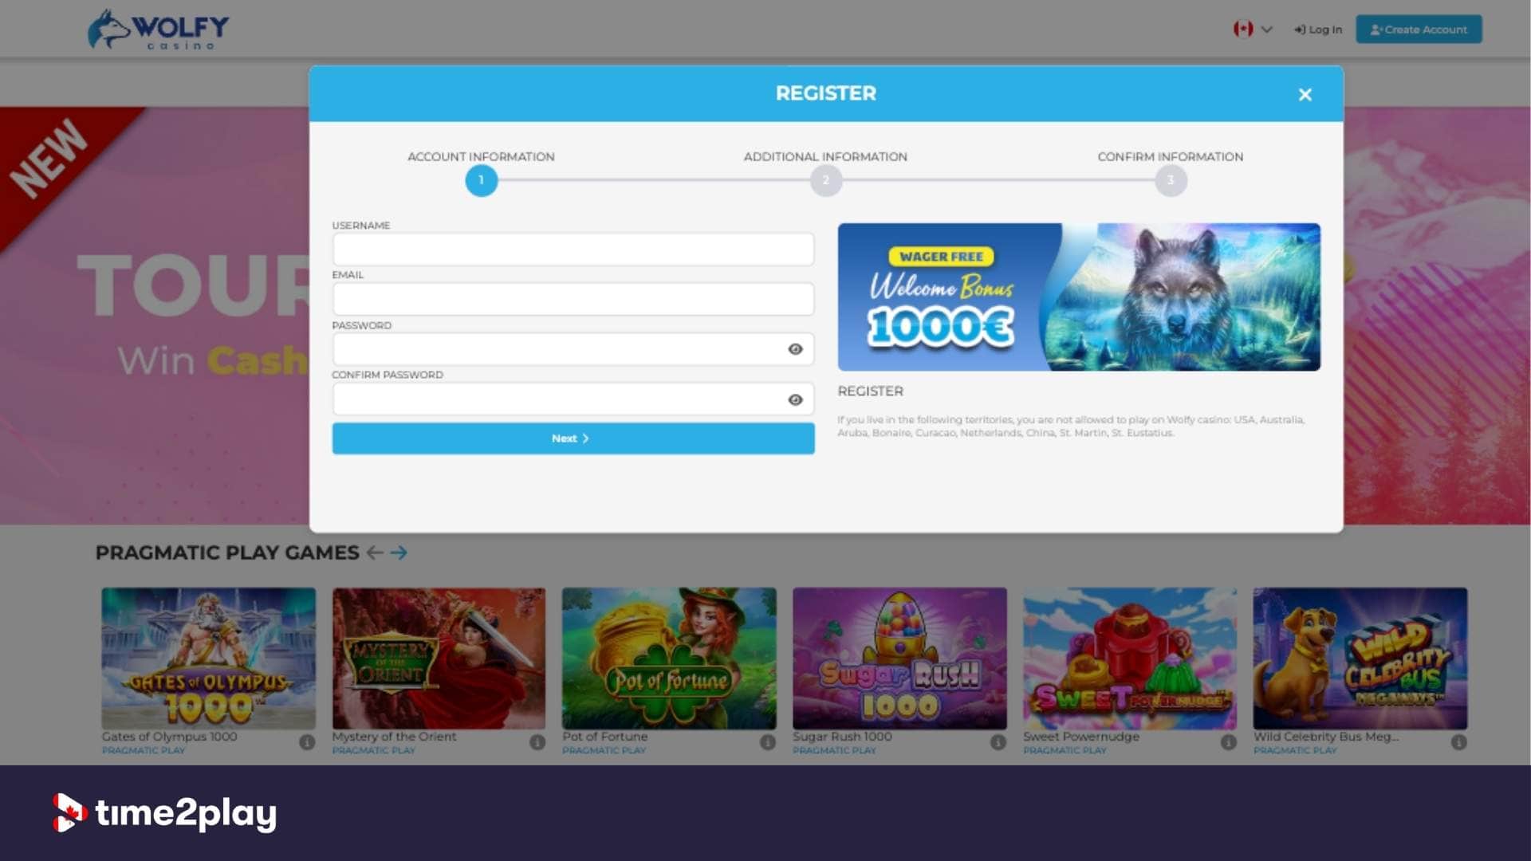Select step 3 Confirm Information circle
1531x861 pixels.
(x=1171, y=180)
